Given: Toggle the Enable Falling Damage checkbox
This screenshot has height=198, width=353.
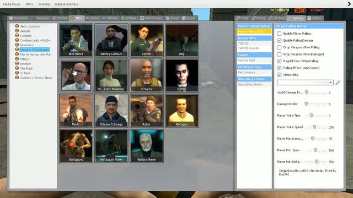Looking at the screenshot, I should (x=279, y=40).
